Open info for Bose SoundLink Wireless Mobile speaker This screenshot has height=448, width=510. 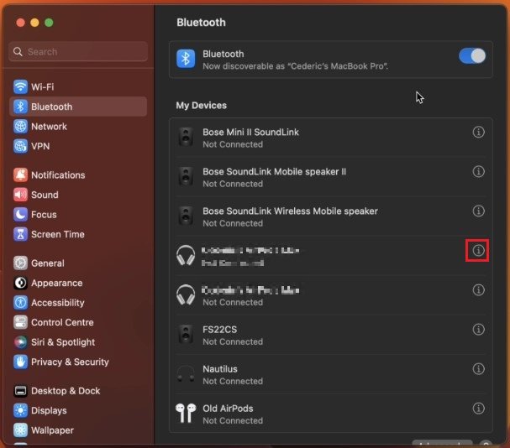[479, 211]
